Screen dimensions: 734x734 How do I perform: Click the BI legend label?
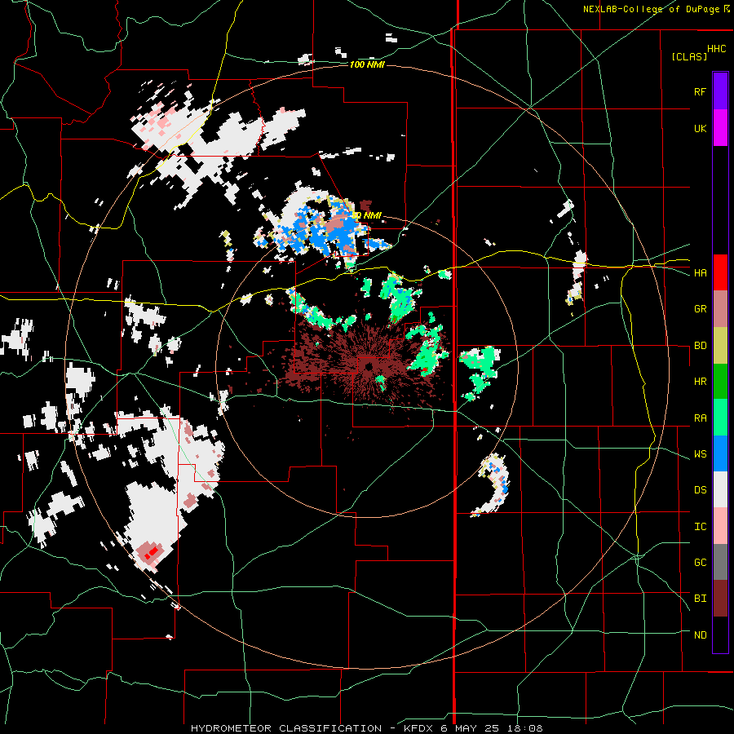click(700, 599)
